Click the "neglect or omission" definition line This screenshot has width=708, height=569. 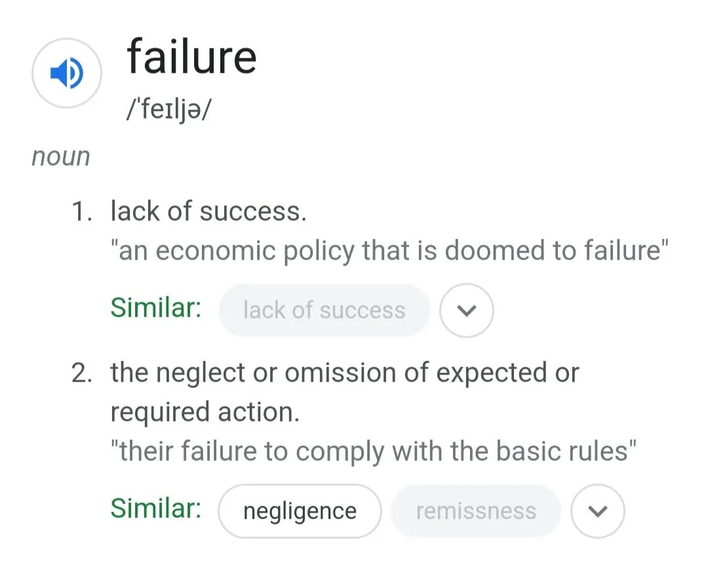(x=345, y=373)
